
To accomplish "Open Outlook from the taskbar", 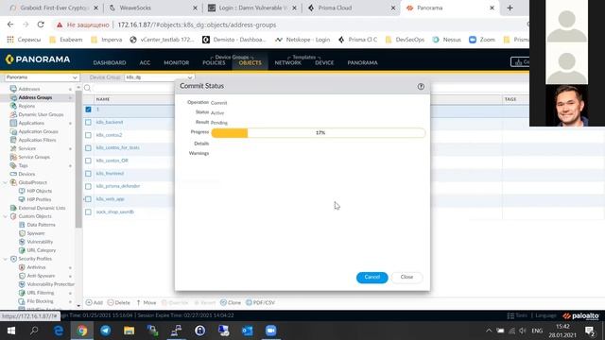I will 248,331.
